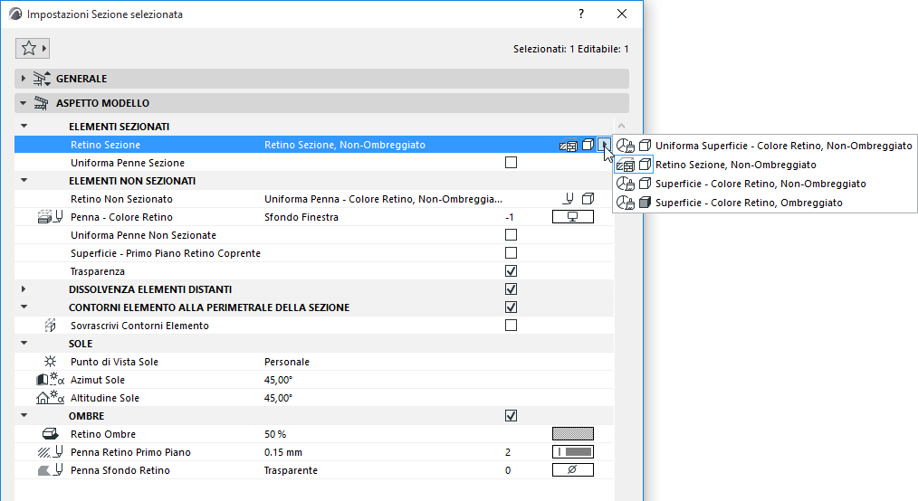Click the Sfondo Finestra pen number -1
918x501 pixels.
coord(510,217)
